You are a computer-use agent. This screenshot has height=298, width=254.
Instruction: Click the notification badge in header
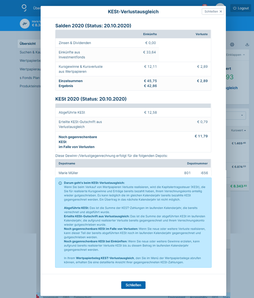tap(204, 5)
